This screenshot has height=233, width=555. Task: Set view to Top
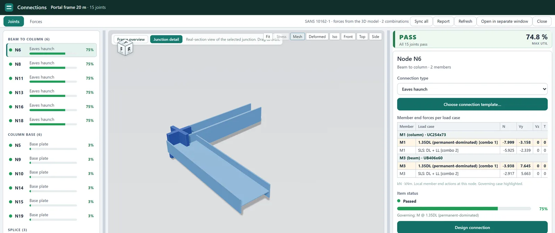362,37
